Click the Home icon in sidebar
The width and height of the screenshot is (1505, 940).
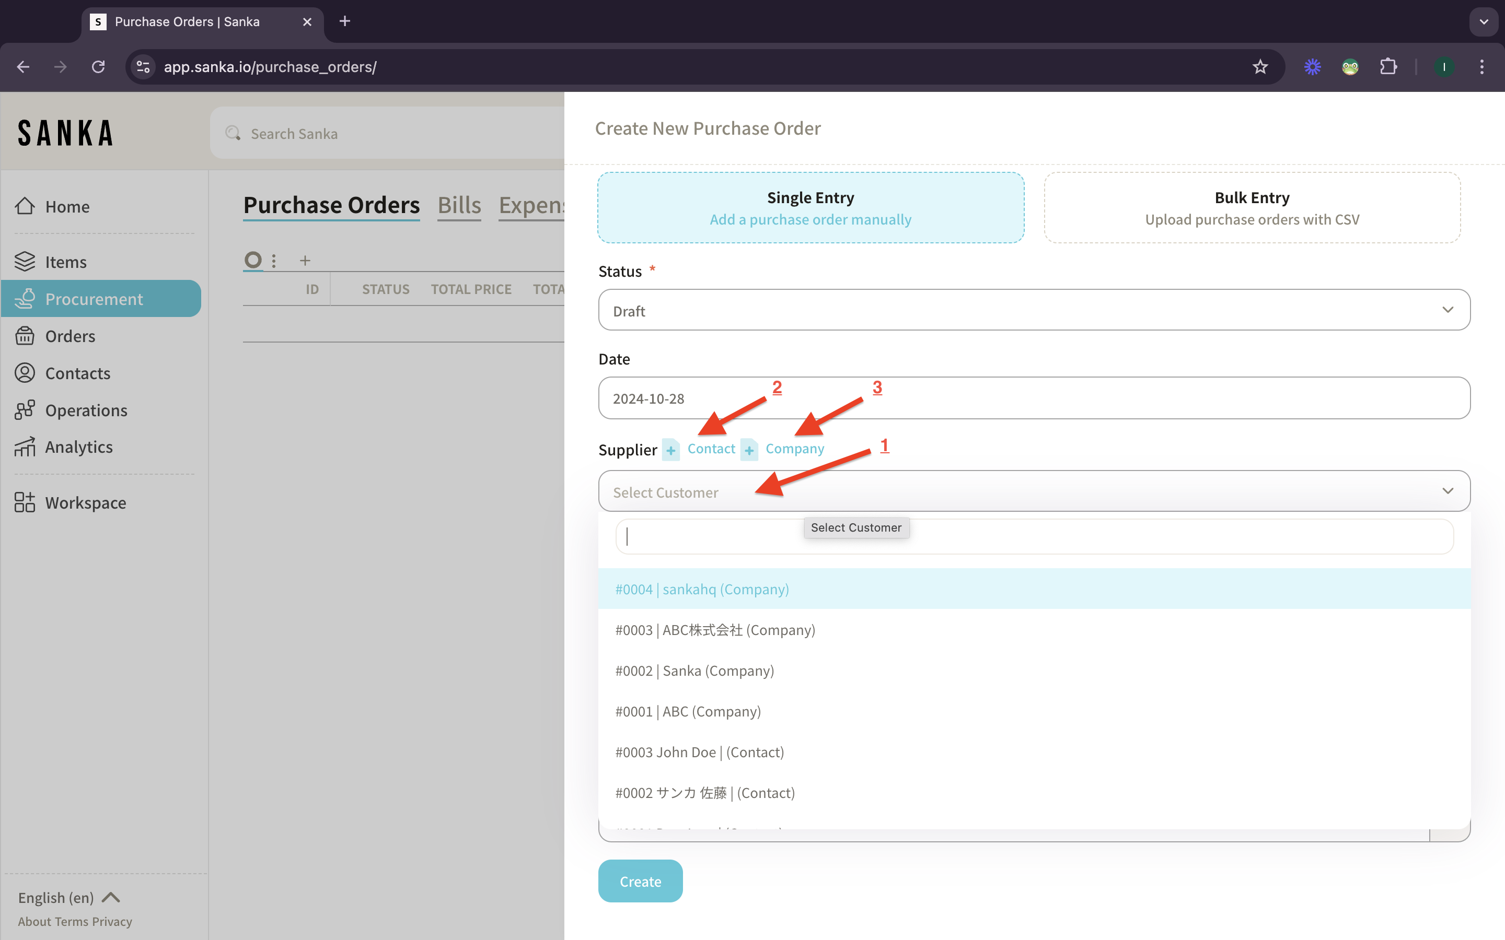[x=25, y=206]
